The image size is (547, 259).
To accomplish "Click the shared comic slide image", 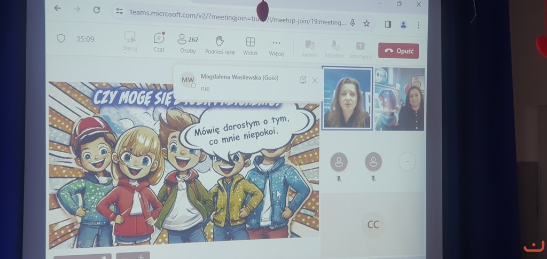I will coord(184,164).
